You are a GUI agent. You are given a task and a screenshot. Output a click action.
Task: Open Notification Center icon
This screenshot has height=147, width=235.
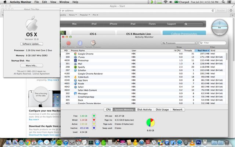(229, 2)
